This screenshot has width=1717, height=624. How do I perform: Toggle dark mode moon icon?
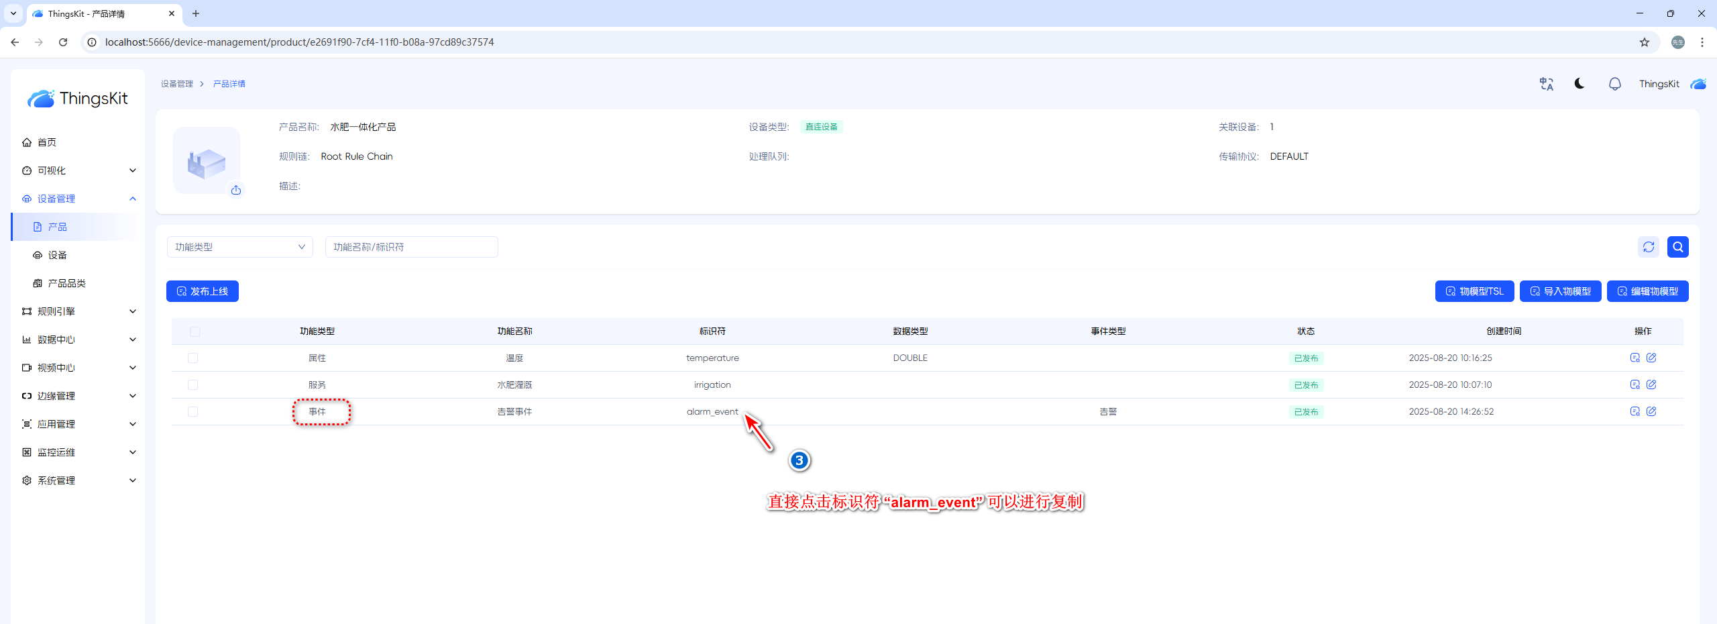(x=1580, y=84)
